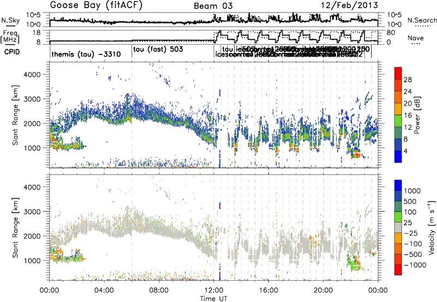
Task: Click the 'Power [dB]' colorbar label
Action: [x=417, y=115]
